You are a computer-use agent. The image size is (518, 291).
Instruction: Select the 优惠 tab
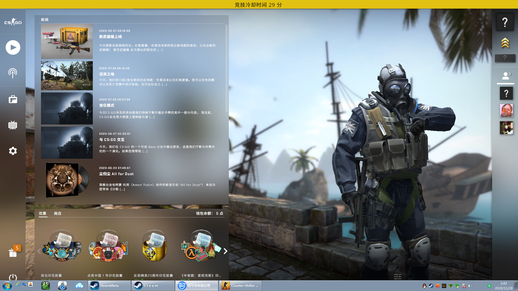[x=42, y=213]
